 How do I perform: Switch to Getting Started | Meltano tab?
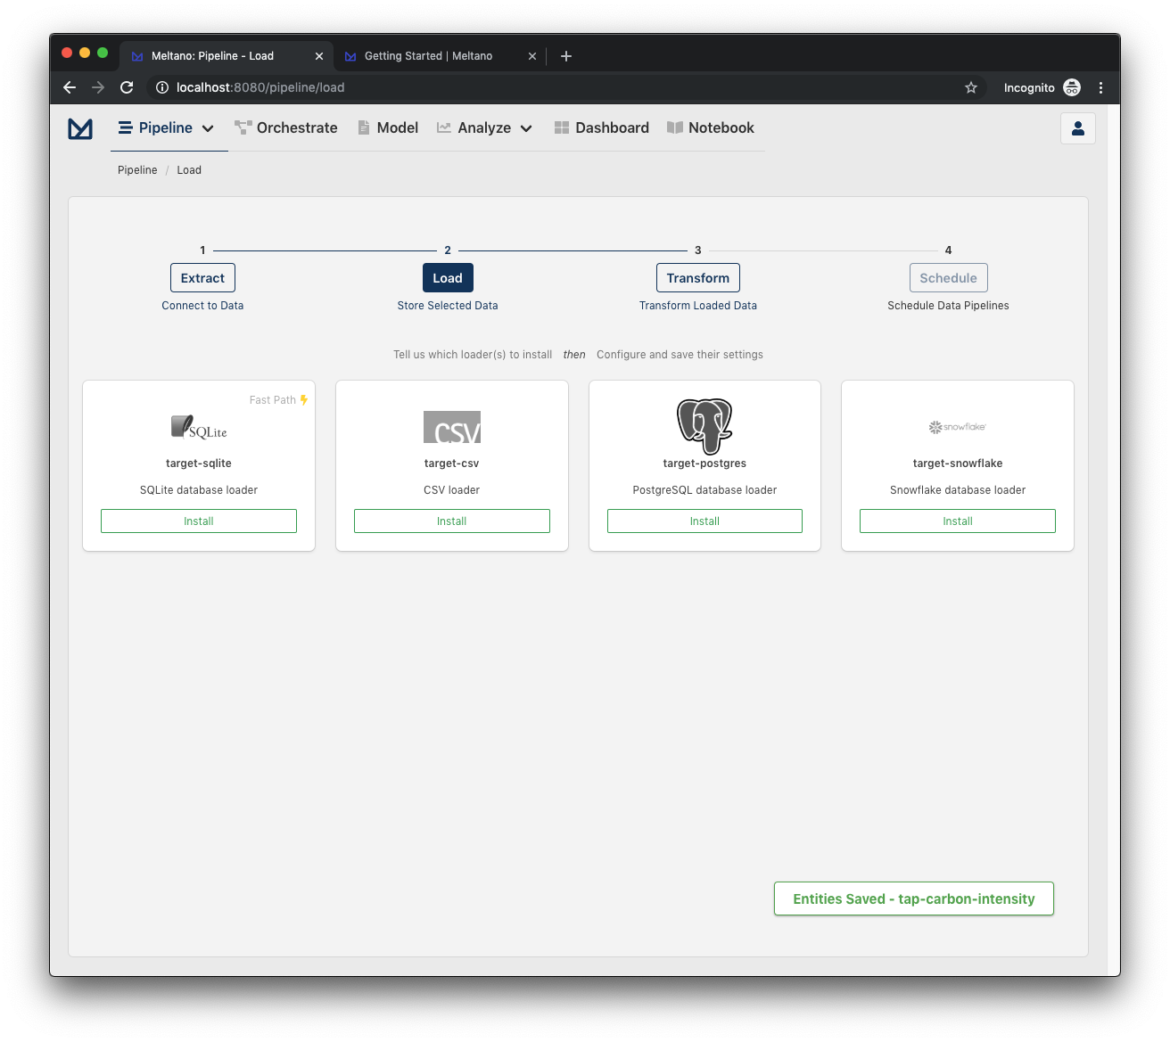point(441,56)
